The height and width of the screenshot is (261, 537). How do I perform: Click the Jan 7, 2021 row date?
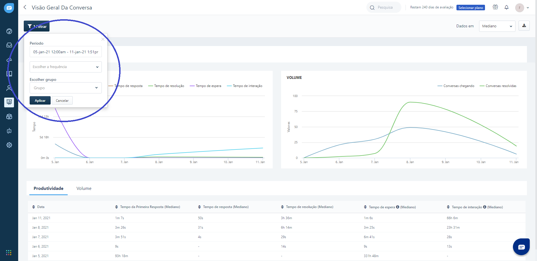[x=40, y=237]
